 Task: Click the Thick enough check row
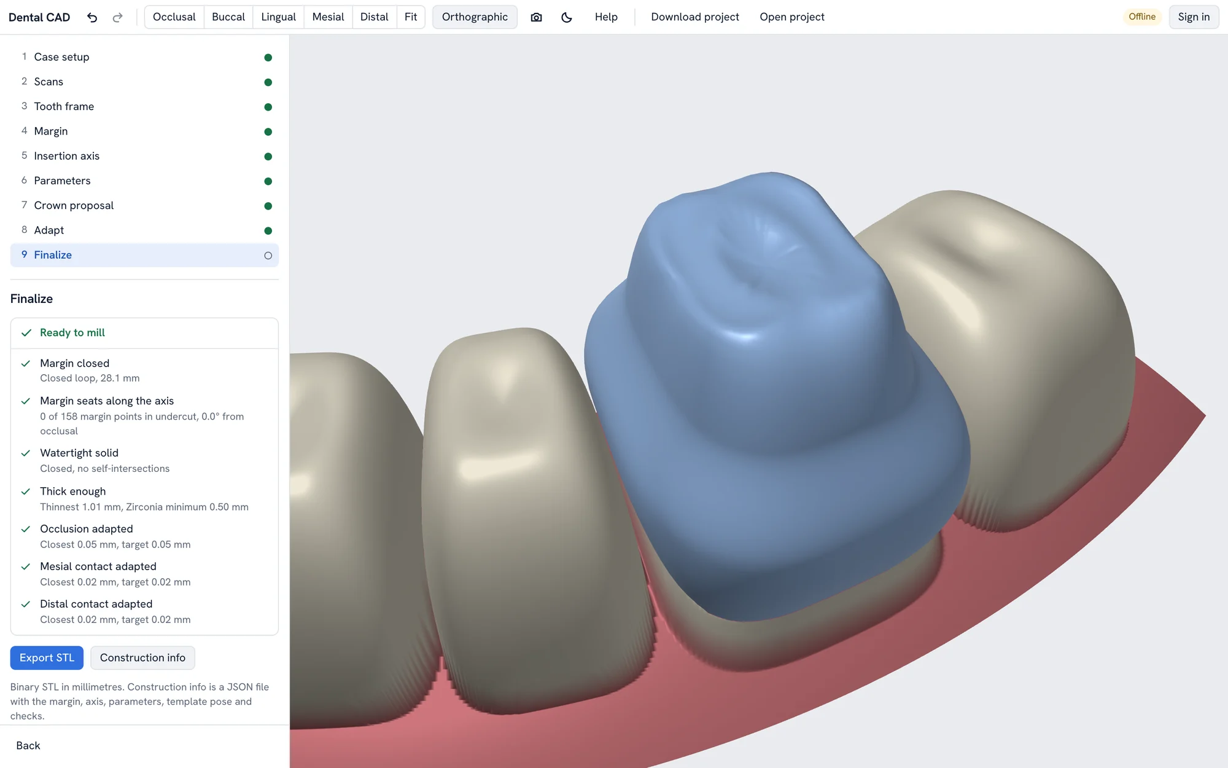point(144,499)
